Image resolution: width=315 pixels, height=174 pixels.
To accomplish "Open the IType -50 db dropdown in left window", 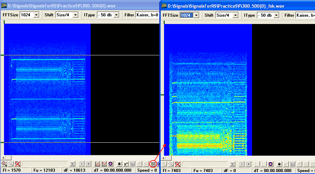I will point(117,15).
